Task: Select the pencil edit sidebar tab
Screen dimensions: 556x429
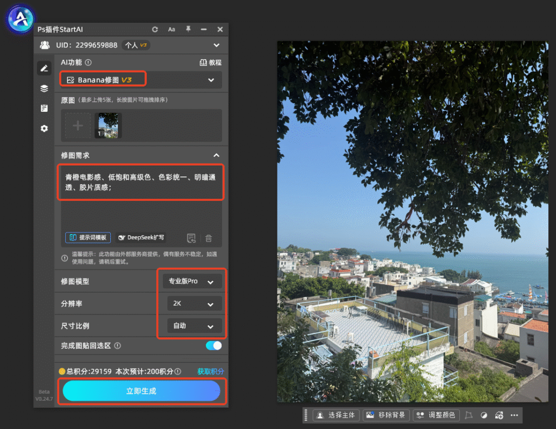Action: pyautogui.click(x=45, y=68)
